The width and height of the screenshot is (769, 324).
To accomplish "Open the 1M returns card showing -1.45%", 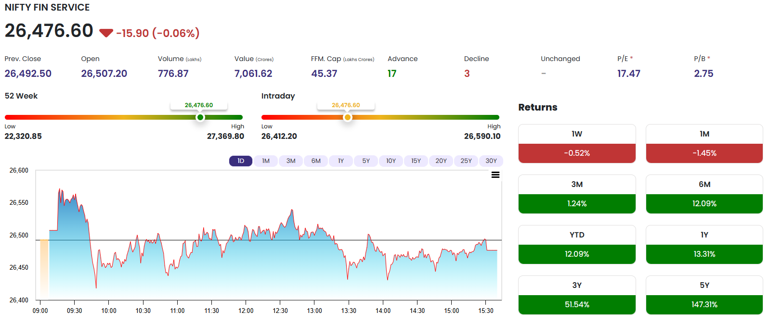I will (704, 144).
